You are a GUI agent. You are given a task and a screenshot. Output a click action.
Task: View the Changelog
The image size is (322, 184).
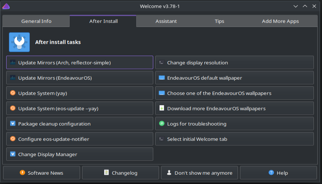pos(120,173)
